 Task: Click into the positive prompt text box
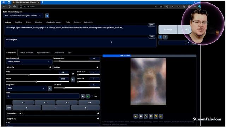[81, 30]
